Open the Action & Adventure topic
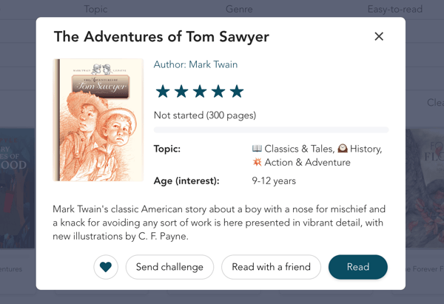444x304 pixels. (301, 163)
